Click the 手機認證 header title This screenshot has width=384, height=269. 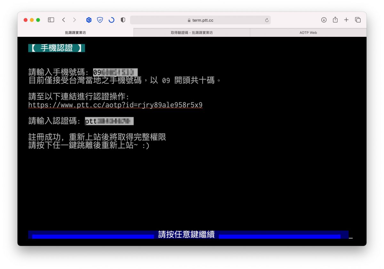click(x=57, y=48)
